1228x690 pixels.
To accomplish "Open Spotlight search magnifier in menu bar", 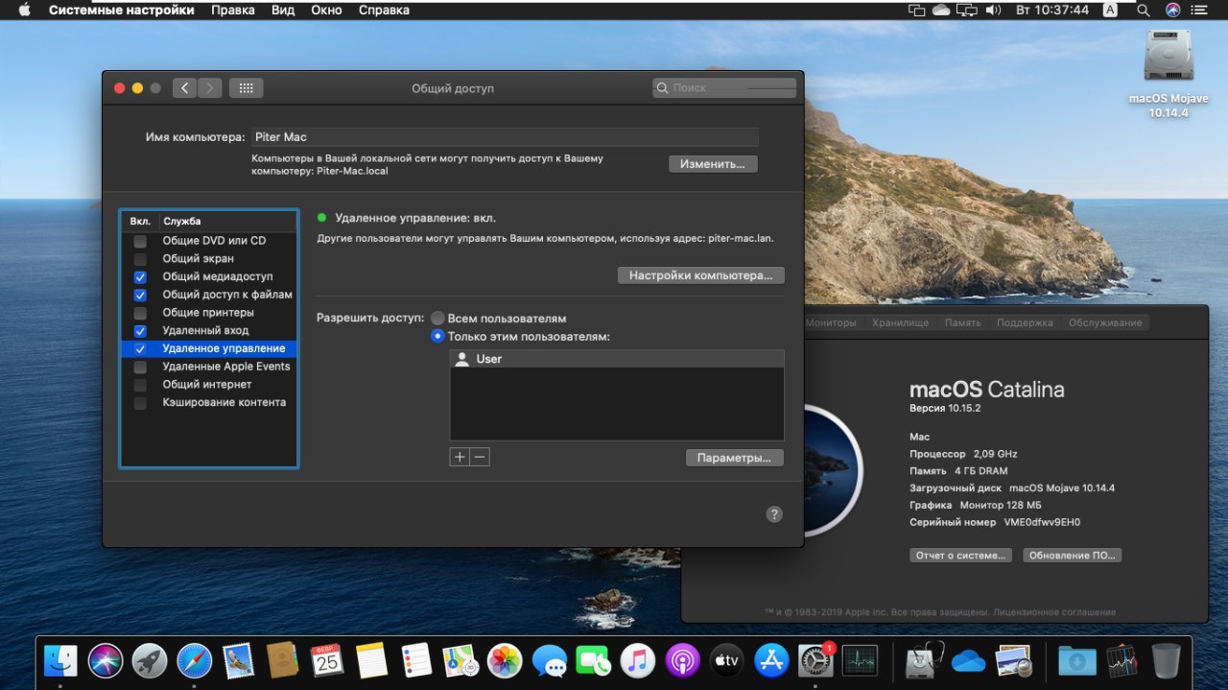I will pos(1143,11).
